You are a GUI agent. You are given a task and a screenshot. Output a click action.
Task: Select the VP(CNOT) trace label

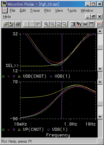tap(33, 130)
